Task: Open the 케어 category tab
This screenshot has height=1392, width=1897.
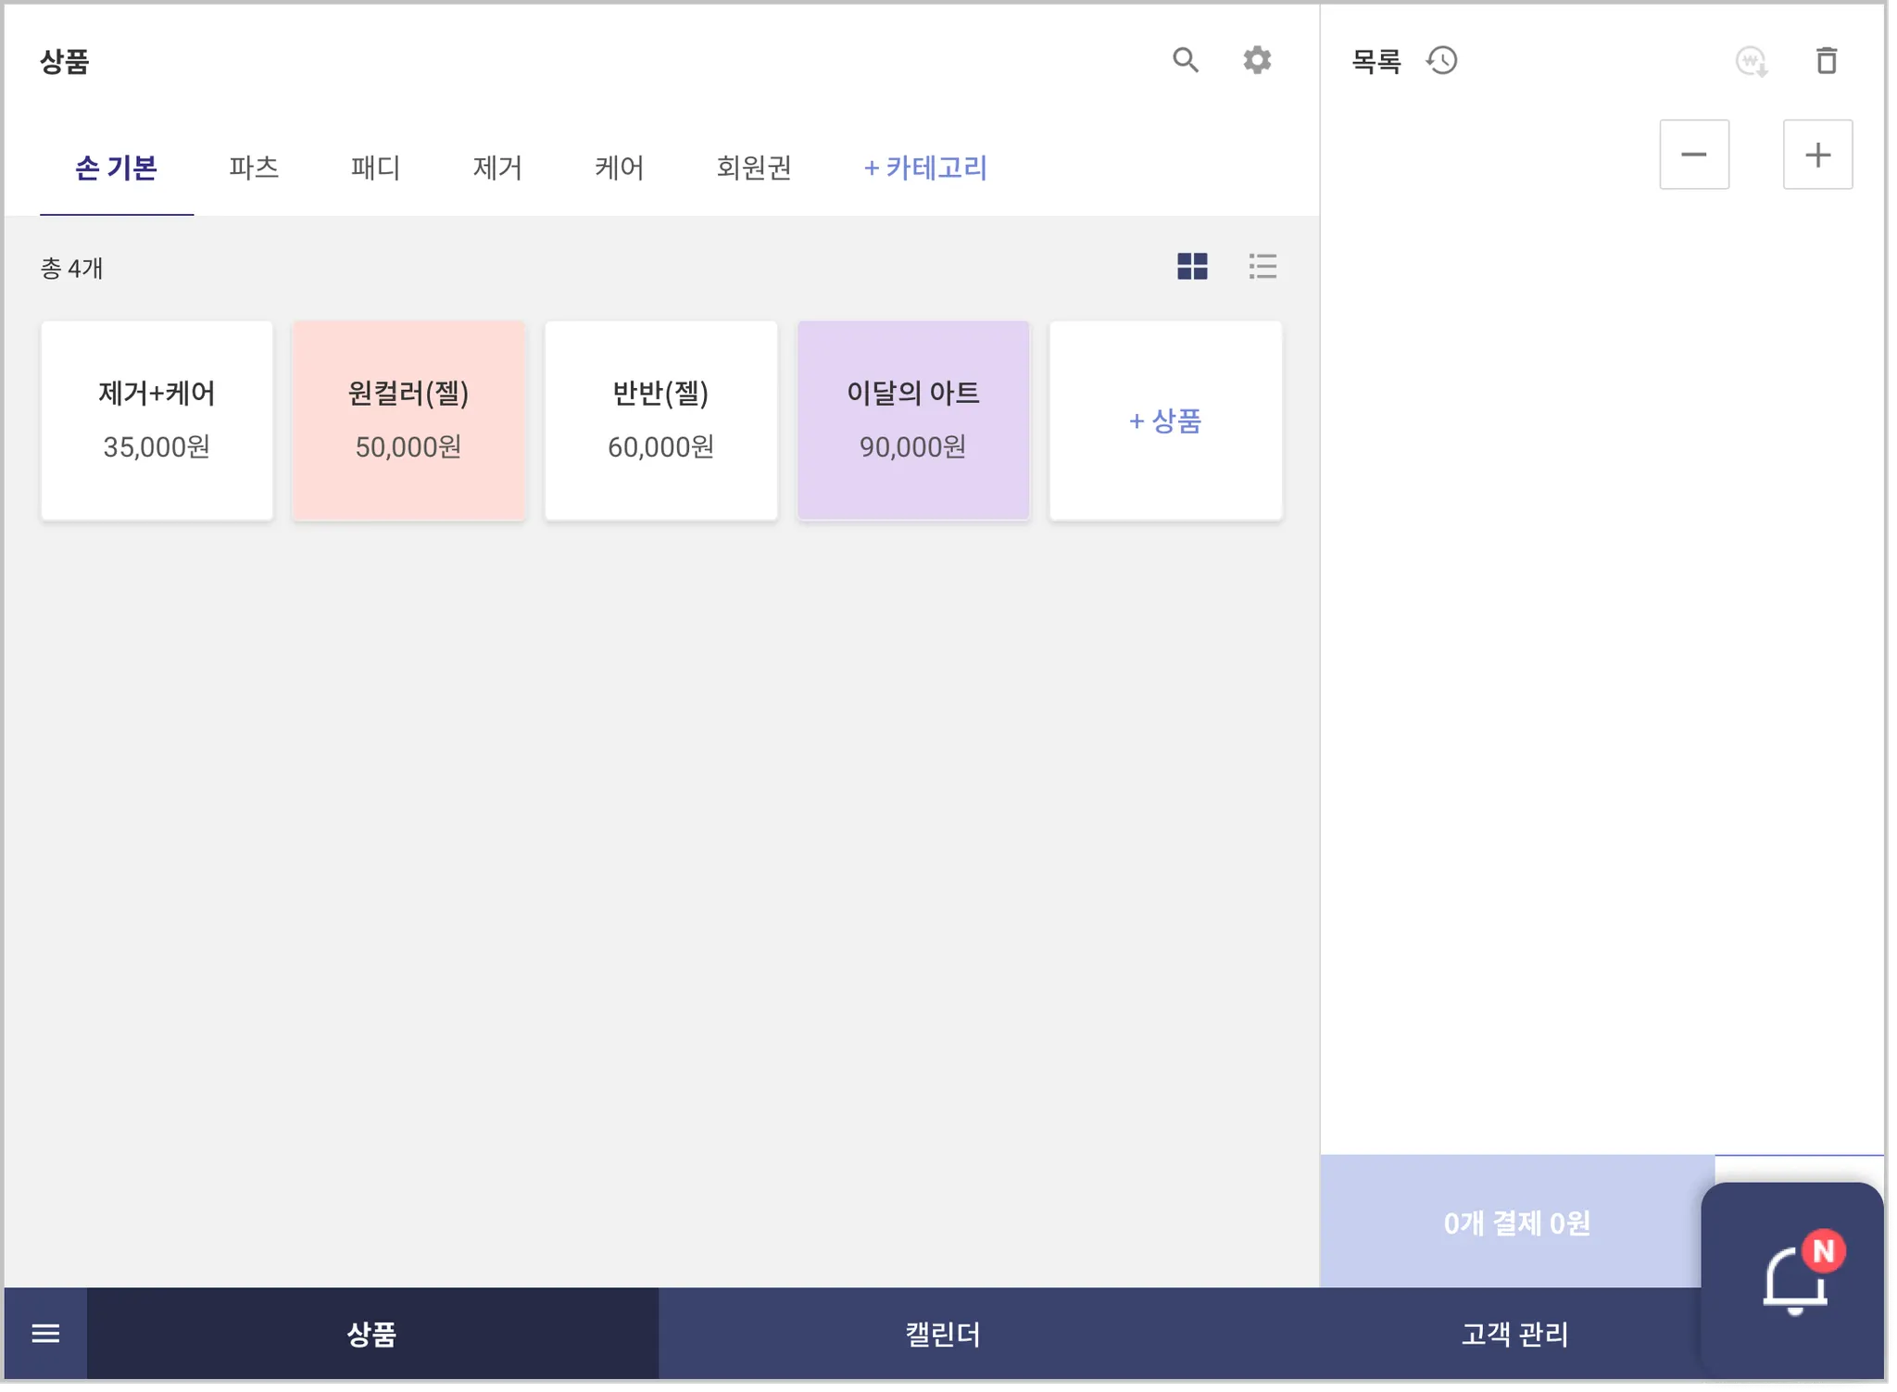Action: pos(619,168)
